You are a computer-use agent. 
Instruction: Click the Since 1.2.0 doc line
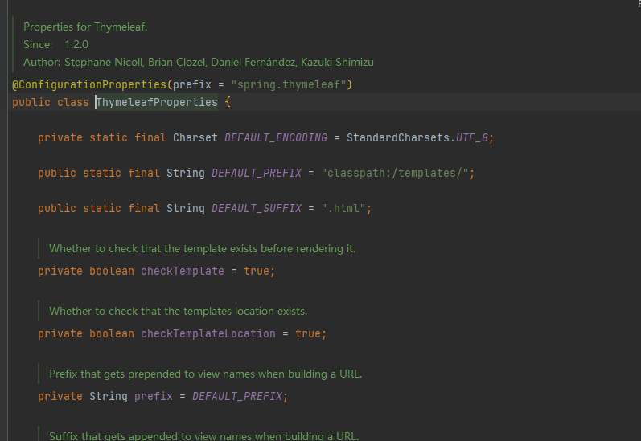(x=55, y=44)
